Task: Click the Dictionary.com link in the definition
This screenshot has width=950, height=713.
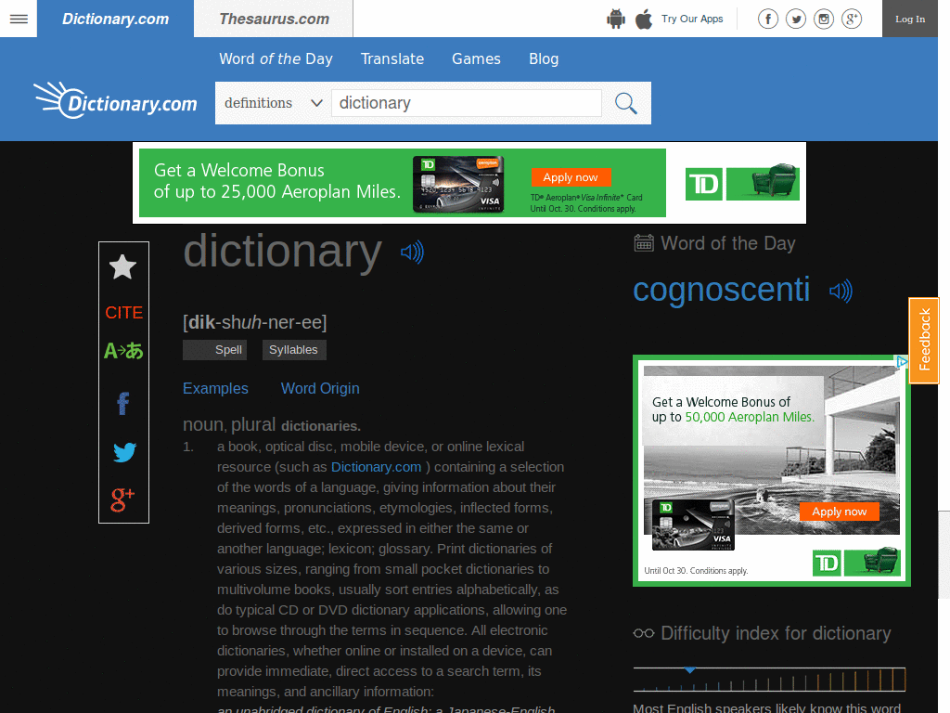Action: [x=377, y=467]
